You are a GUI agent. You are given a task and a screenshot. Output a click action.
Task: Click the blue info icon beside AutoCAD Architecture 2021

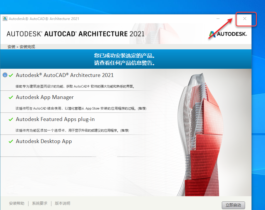(x=5, y=75)
